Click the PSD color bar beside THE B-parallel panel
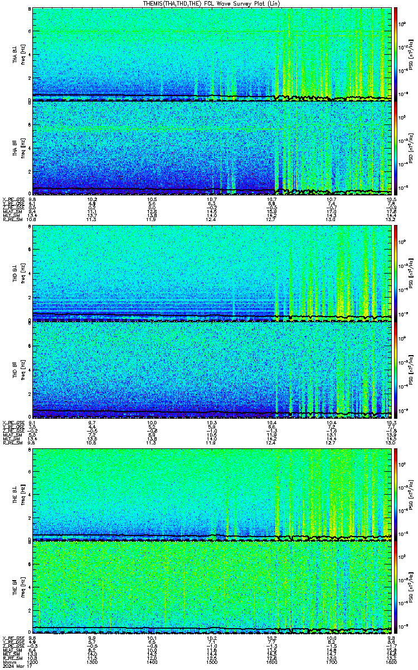Image resolution: width=418 pixels, height=670 pixels. coord(396,588)
